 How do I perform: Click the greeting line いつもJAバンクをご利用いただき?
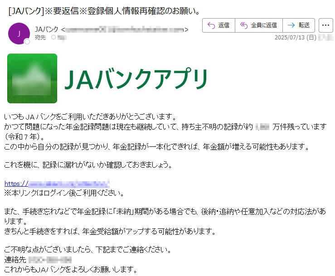point(90,116)
